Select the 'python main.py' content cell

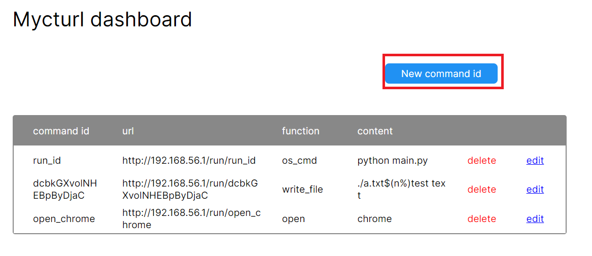coord(392,160)
